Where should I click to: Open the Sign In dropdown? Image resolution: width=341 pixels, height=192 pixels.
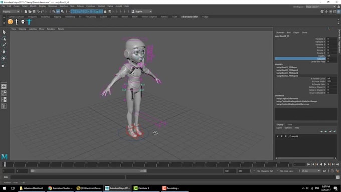click(x=142, y=12)
